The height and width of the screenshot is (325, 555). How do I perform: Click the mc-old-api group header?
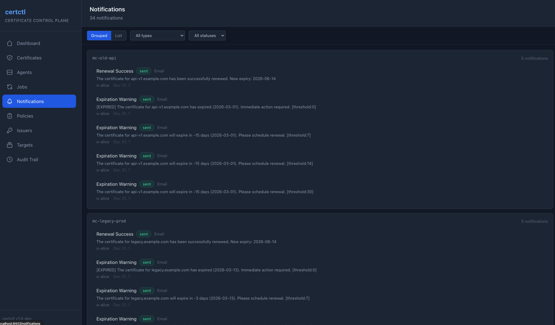(x=104, y=58)
